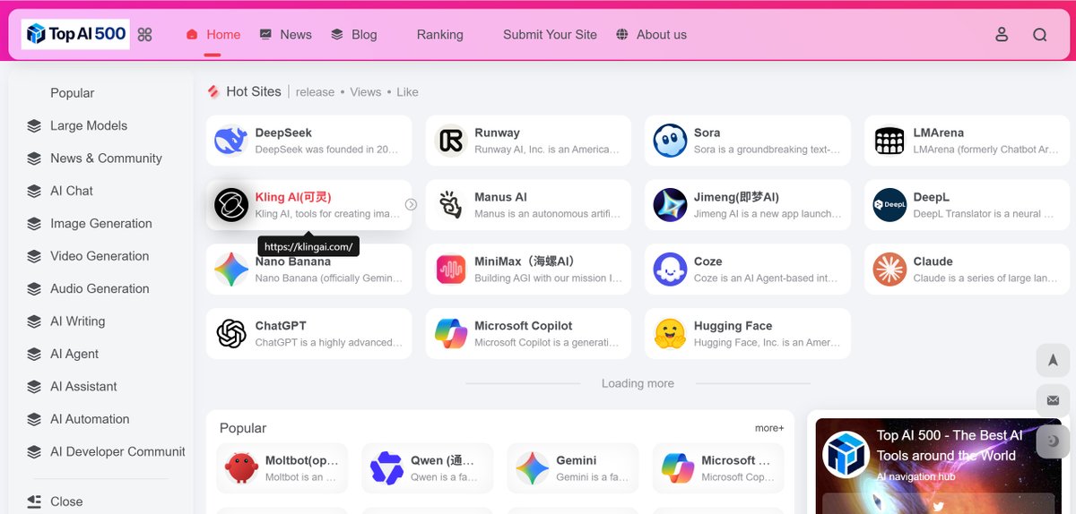Click the Top AI 500 logo

pyautogui.click(x=75, y=34)
